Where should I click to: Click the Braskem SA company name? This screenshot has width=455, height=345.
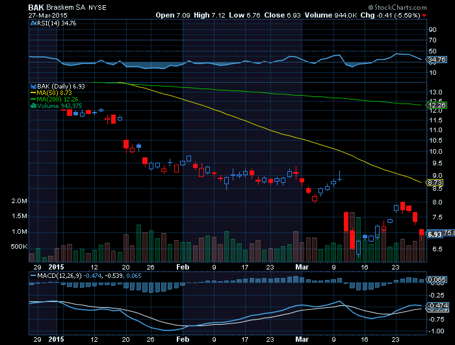click(66, 7)
